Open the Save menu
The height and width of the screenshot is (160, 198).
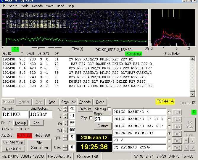point(50,6)
